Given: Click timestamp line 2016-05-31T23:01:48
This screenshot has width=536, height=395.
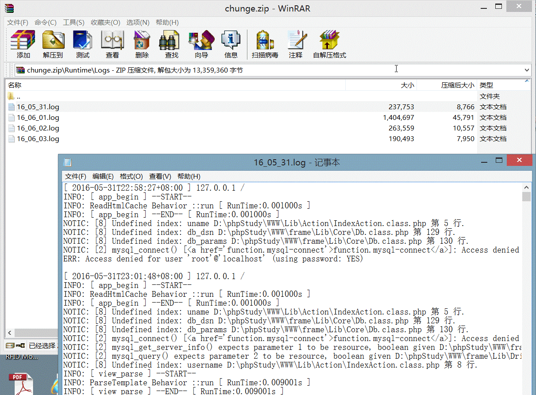Looking at the screenshot, I should pos(154,276).
